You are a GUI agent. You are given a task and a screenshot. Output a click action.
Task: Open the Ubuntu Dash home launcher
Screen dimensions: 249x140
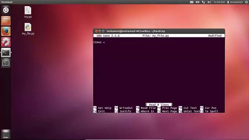pos(6,10)
